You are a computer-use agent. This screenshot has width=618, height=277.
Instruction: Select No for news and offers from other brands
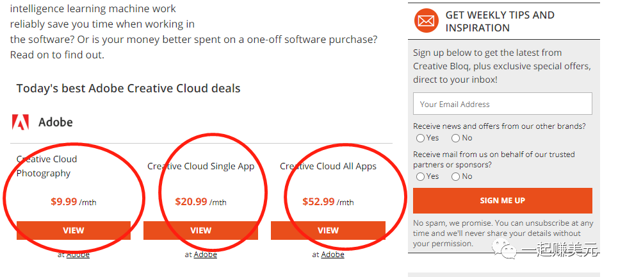[456, 138]
